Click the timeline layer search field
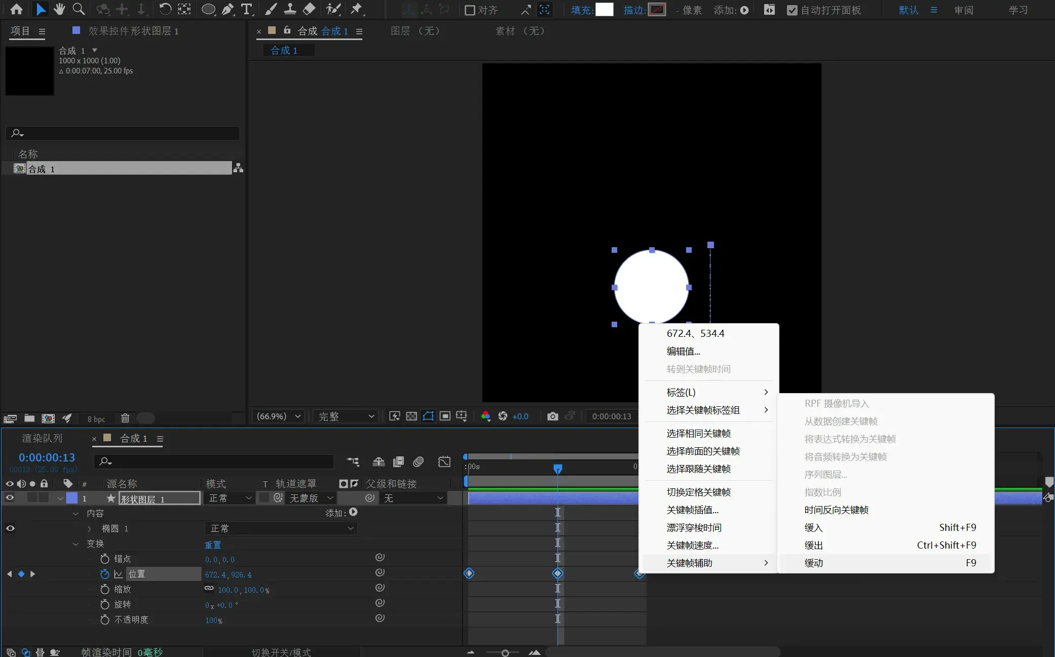The width and height of the screenshot is (1055, 657). coord(214,461)
